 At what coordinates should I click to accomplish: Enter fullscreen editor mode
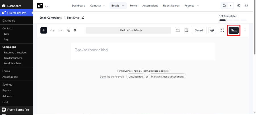point(222,30)
